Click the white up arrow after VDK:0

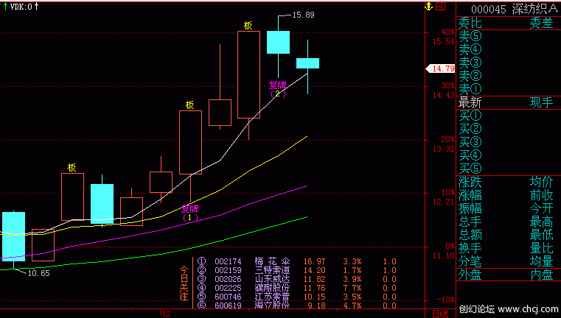click(38, 7)
